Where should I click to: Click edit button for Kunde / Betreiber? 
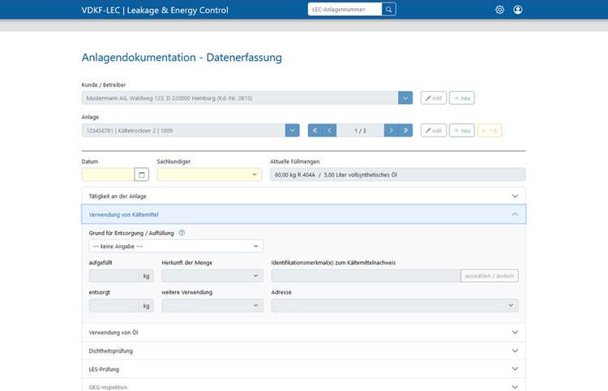(x=433, y=97)
